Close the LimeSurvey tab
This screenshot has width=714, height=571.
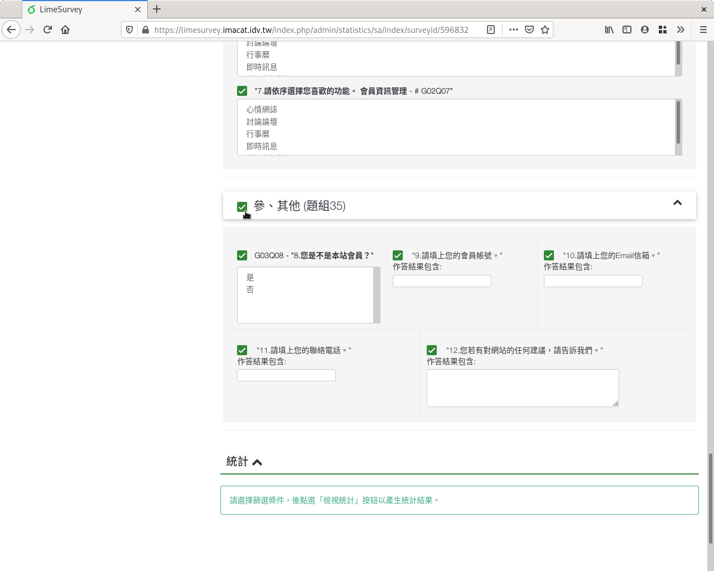pos(138,9)
